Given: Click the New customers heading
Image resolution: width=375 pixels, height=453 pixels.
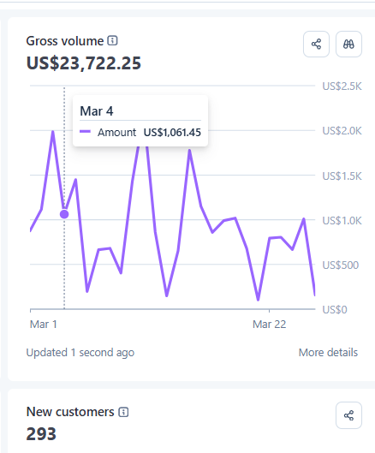Looking at the screenshot, I should click(70, 412).
